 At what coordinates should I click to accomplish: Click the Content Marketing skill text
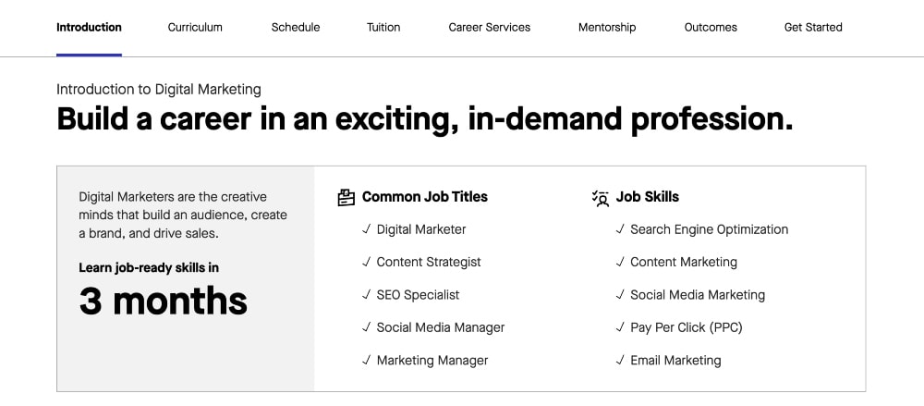tap(684, 262)
